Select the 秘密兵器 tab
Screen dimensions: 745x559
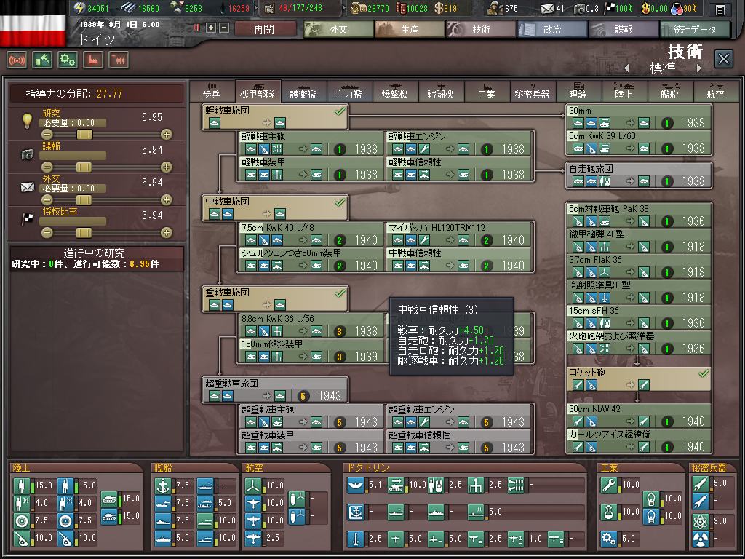(532, 91)
